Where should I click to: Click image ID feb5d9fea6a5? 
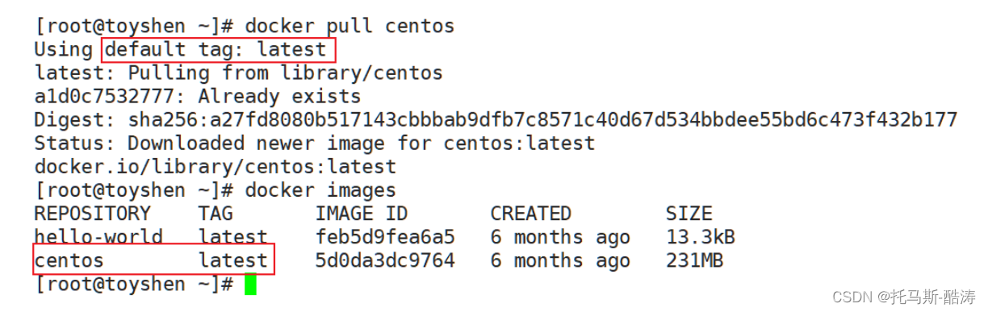tap(385, 237)
